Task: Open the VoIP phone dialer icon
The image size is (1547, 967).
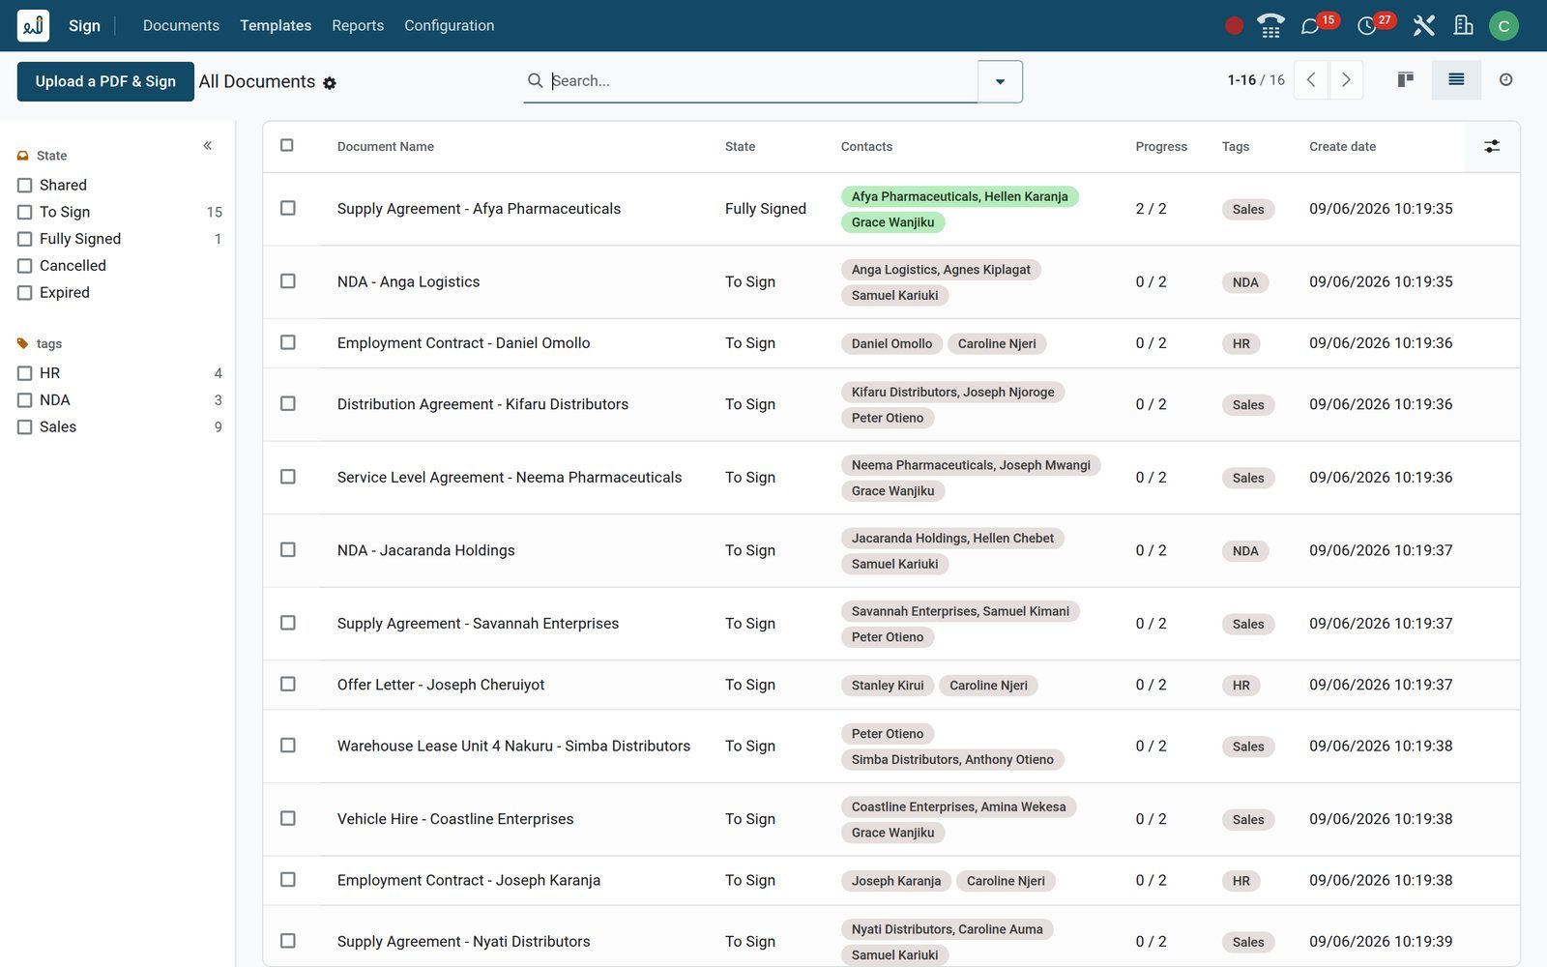Action: tap(1270, 26)
